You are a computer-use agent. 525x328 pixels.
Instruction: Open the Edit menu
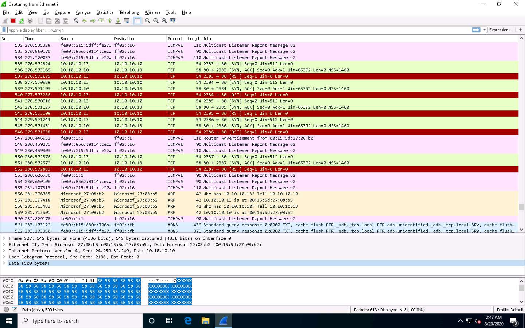pos(19,12)
